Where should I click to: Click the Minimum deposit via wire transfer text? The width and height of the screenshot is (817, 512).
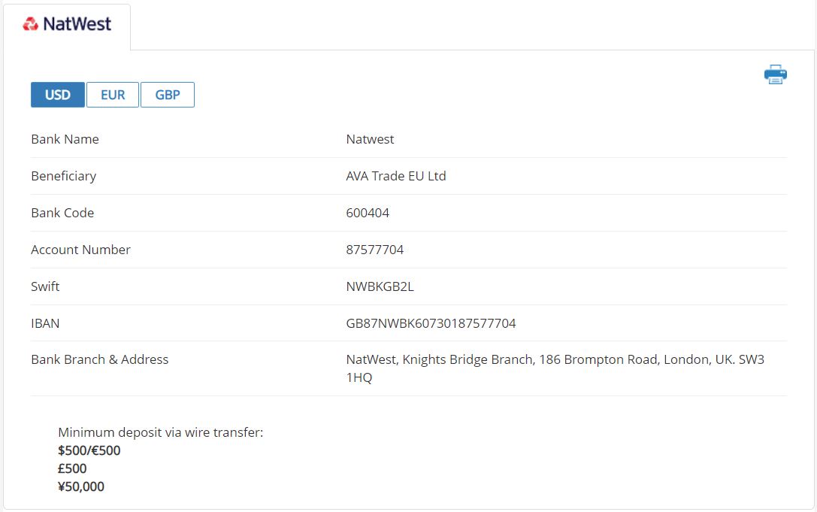point(160,432)
